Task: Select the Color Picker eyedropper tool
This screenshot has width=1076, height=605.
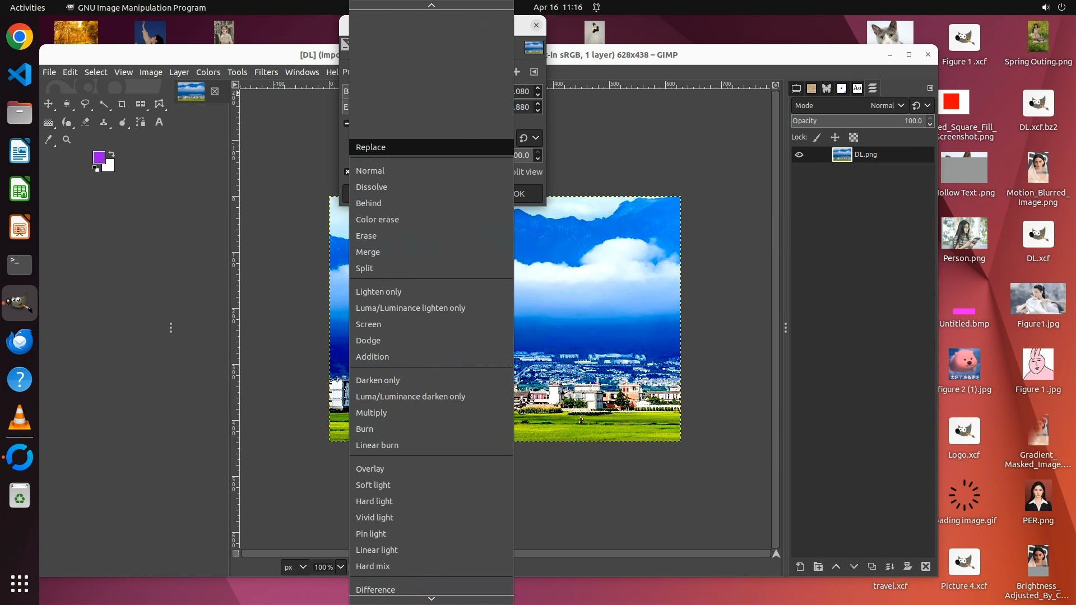Action: [49, 140]
